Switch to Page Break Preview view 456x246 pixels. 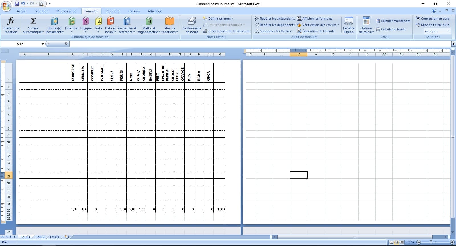tap(402, 242)
